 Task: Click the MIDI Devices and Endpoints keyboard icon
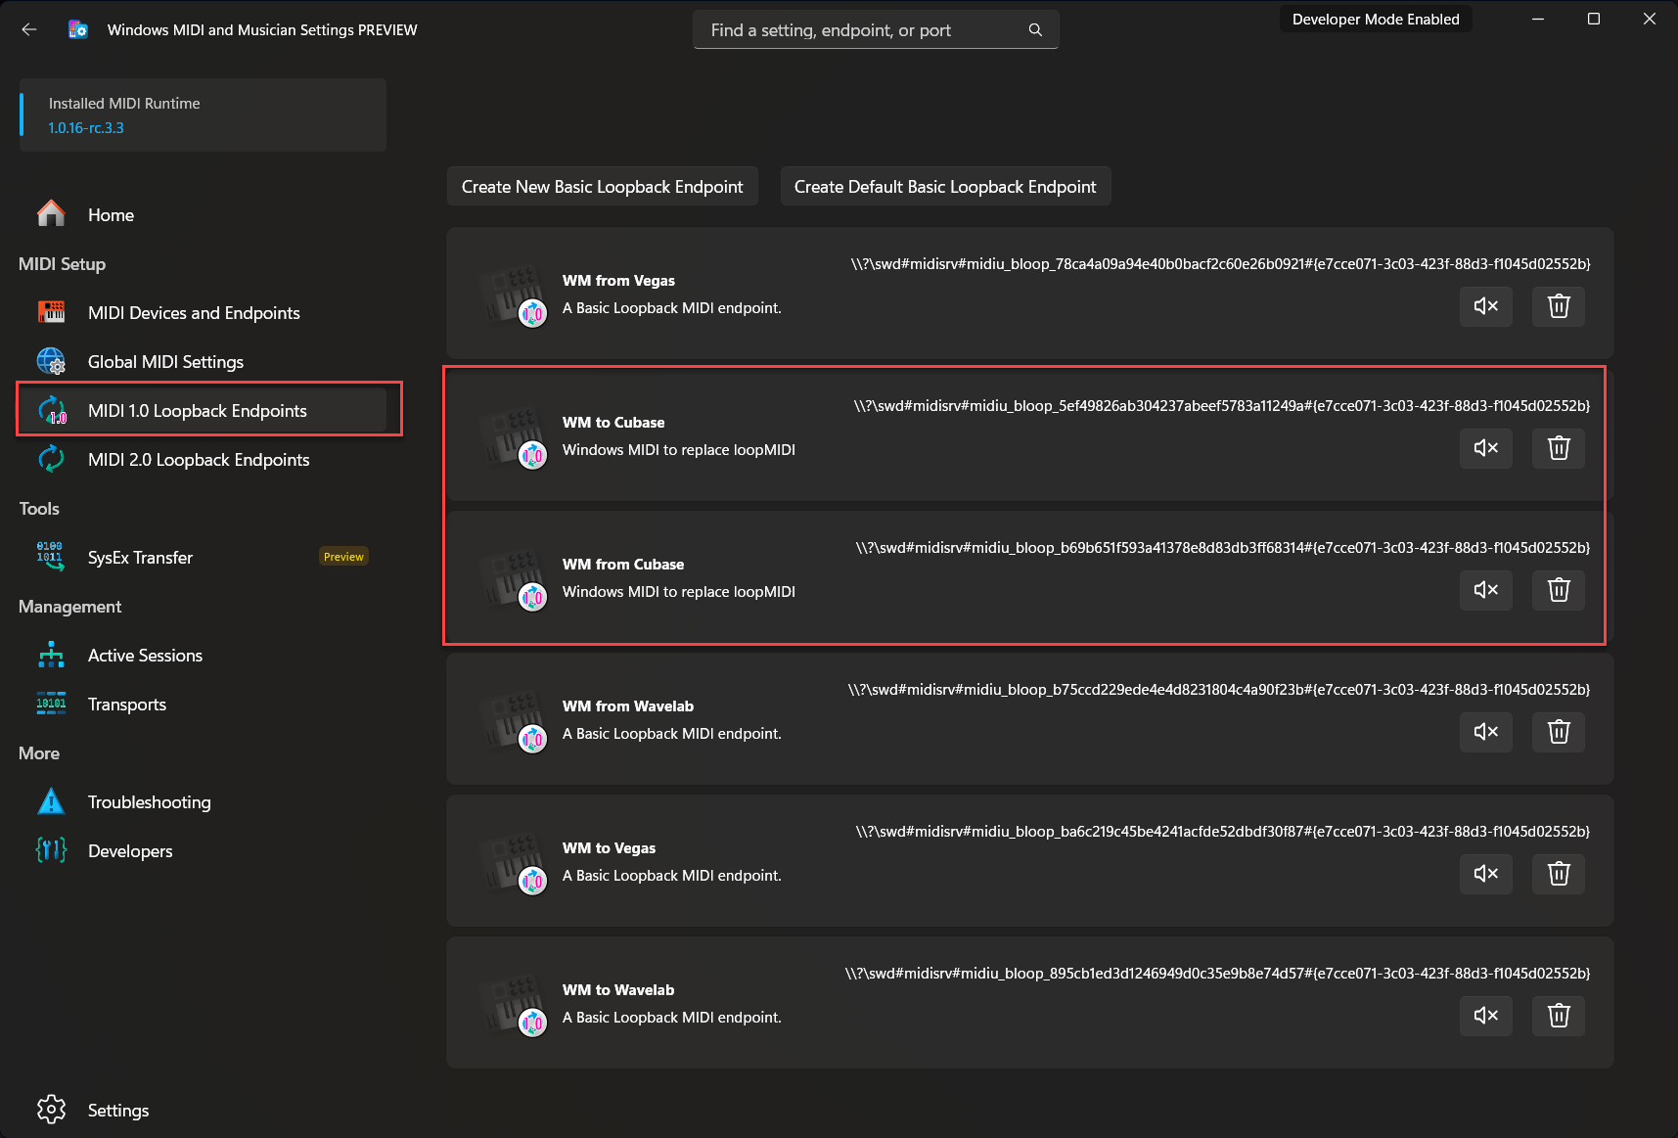click(x=51, y=312)
